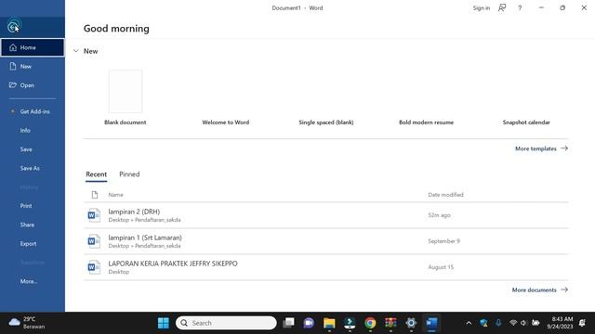Viewport: 595px width, 334px height.
Task: Open lampiran 1 (Srt Lamaran) document
Action: [x=326, y=241]
